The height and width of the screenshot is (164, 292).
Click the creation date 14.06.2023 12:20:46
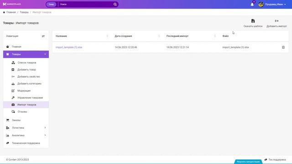coord(126,47)
